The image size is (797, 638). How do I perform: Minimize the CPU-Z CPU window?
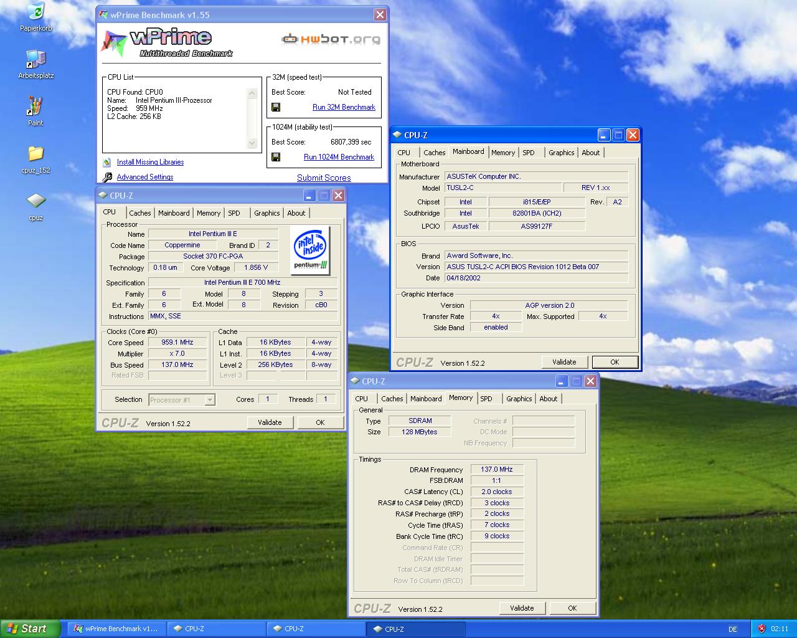click(309, 195)
